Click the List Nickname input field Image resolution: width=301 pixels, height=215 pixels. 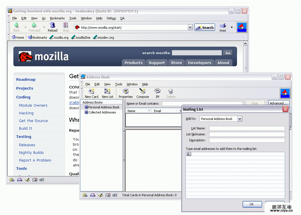247,134
